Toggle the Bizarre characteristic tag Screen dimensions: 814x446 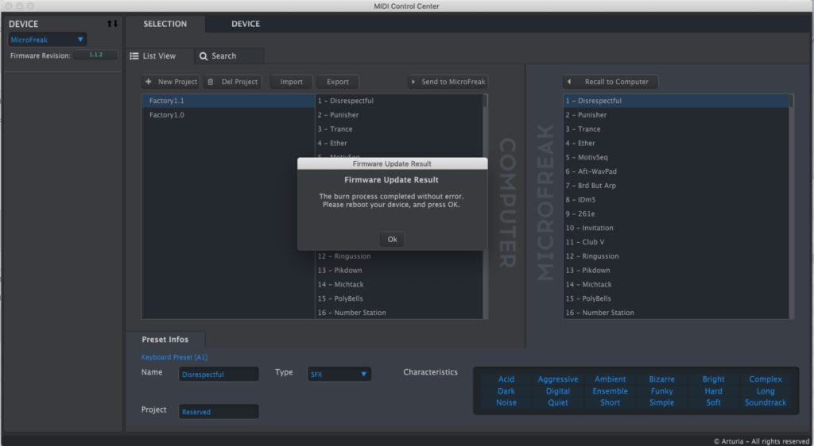pyautogui.click(x=661, y=379)
